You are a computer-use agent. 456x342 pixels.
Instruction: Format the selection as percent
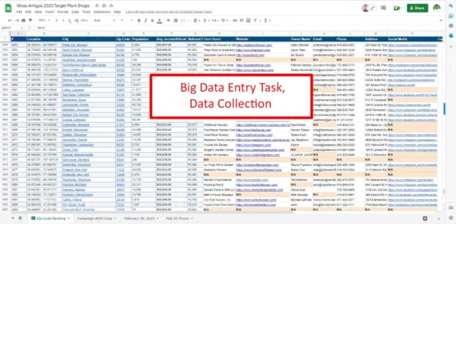click(63, 21)
